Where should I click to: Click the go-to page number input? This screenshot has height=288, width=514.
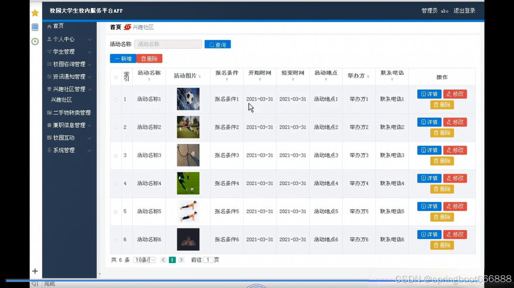208,260
